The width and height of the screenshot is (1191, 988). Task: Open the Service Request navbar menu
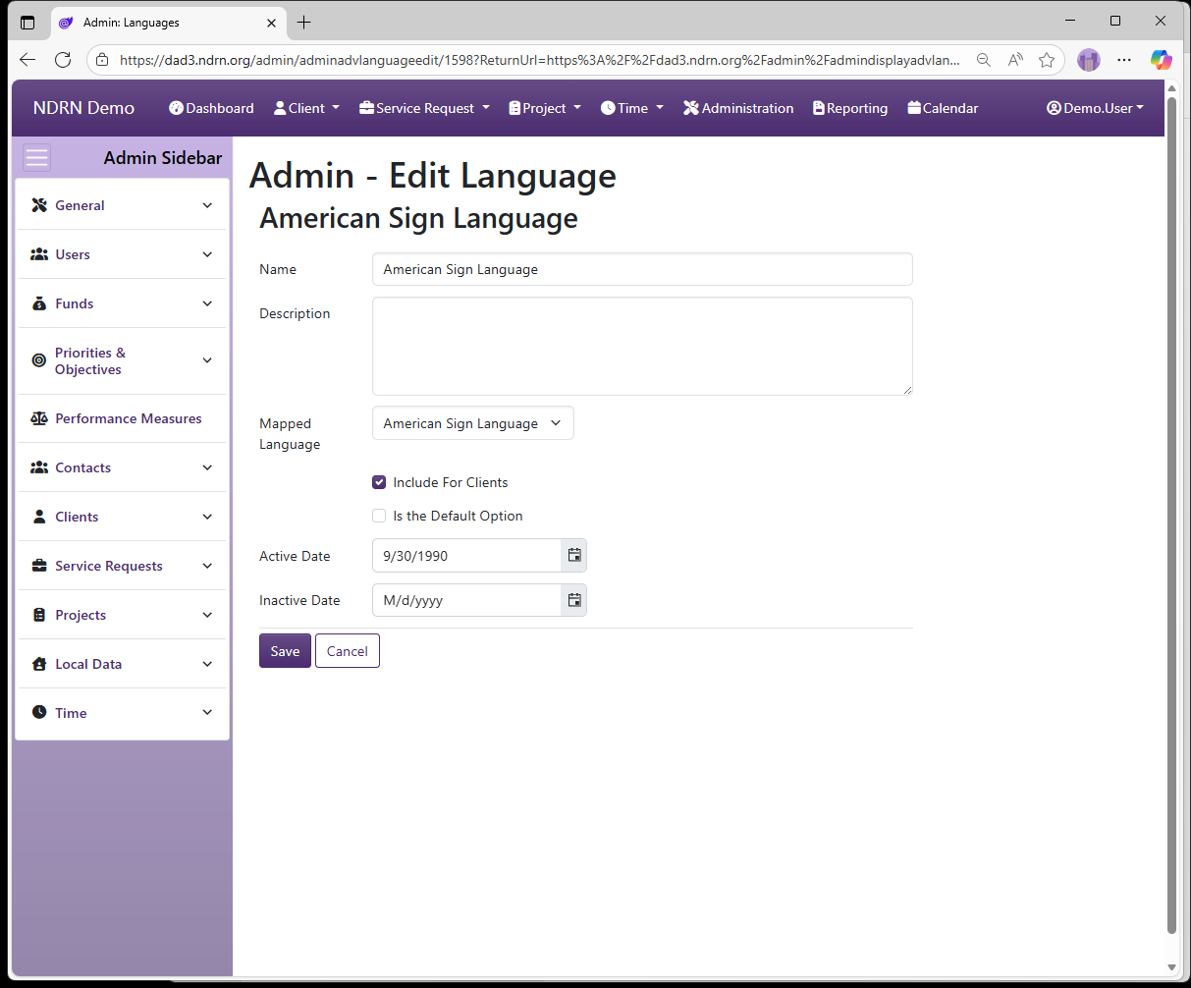coord(425,108)
